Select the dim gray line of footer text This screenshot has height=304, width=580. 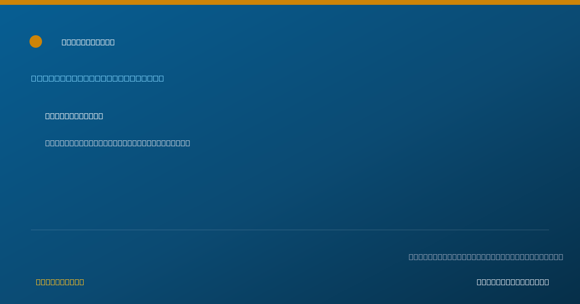click(x=486, y=257)
